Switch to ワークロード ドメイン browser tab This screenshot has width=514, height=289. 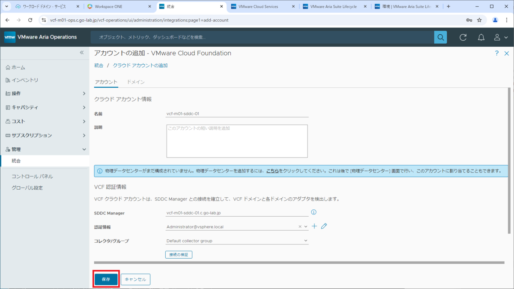coord(47,6)
